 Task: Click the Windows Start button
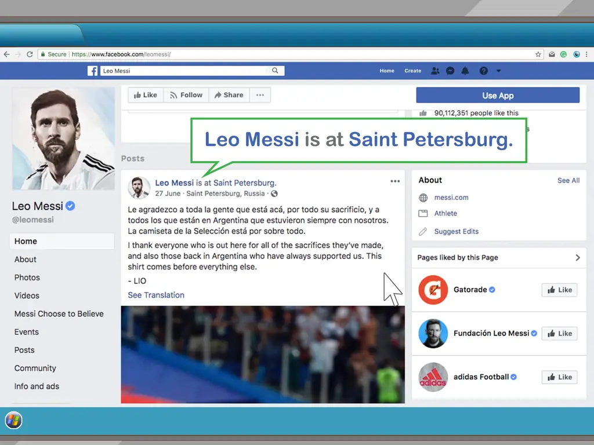click(13, 420)
